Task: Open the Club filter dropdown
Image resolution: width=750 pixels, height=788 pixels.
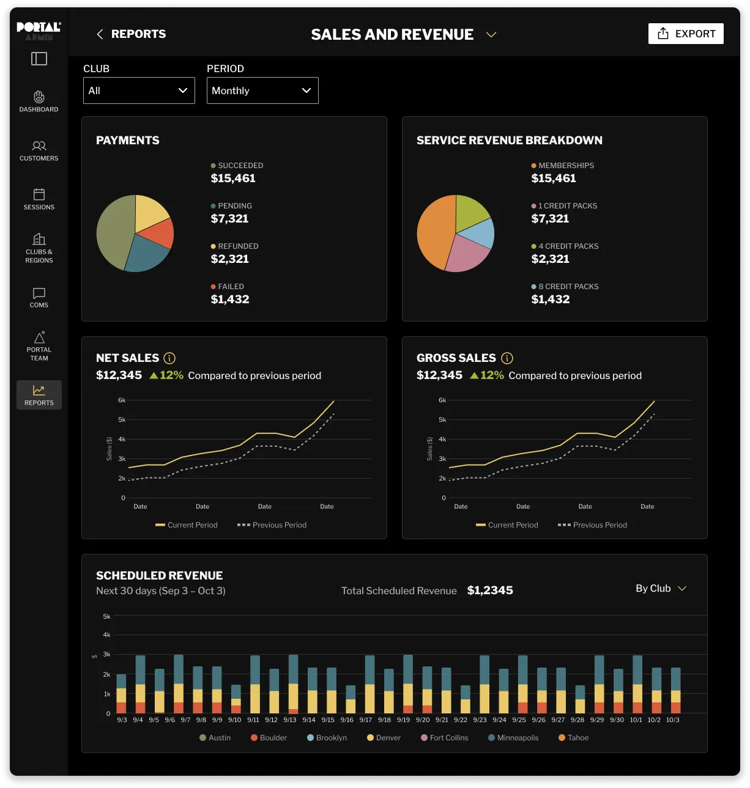Action: (x=139, y=90)
